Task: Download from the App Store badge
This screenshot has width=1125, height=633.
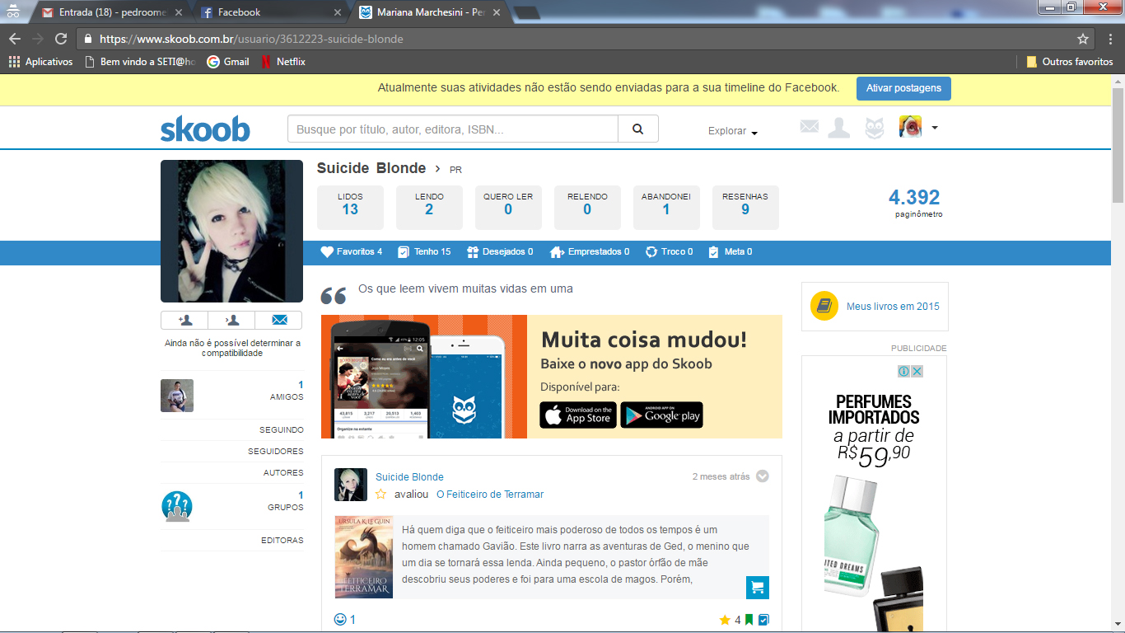Action: pyautogui.click(x=577, y=415)
